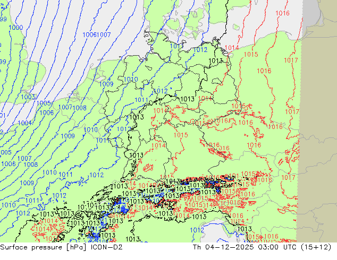
Task: Click the date 'Th 04-12-2025' in caption
Action: [x=223, y=247]
